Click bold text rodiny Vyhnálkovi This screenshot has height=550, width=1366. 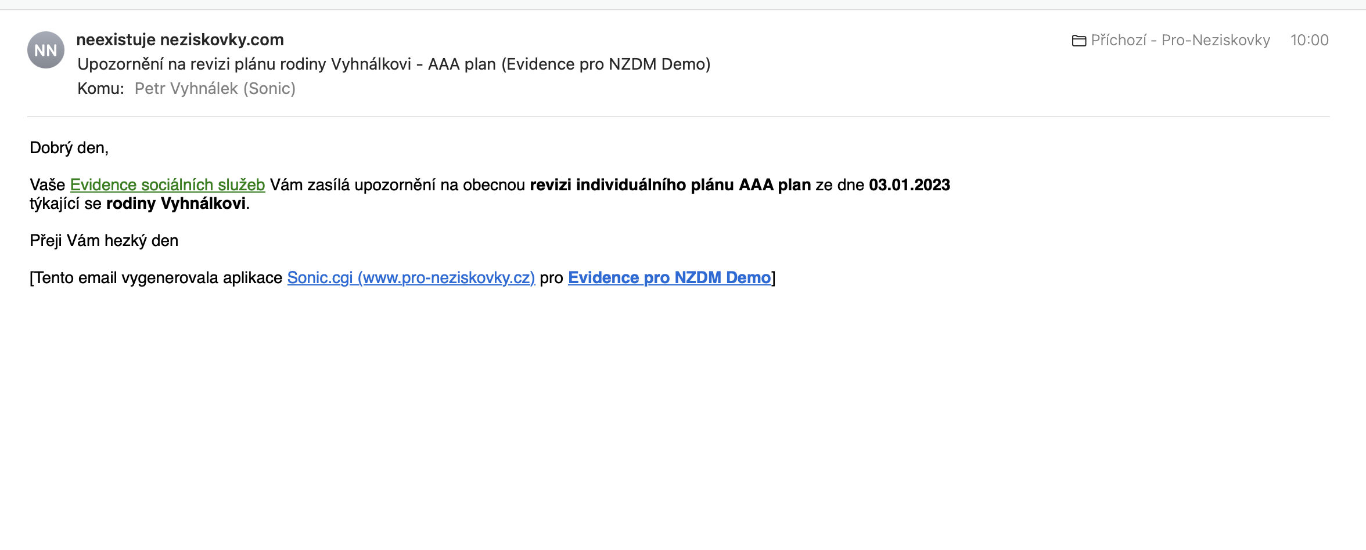pyautogui.click(x=175, y=203)
